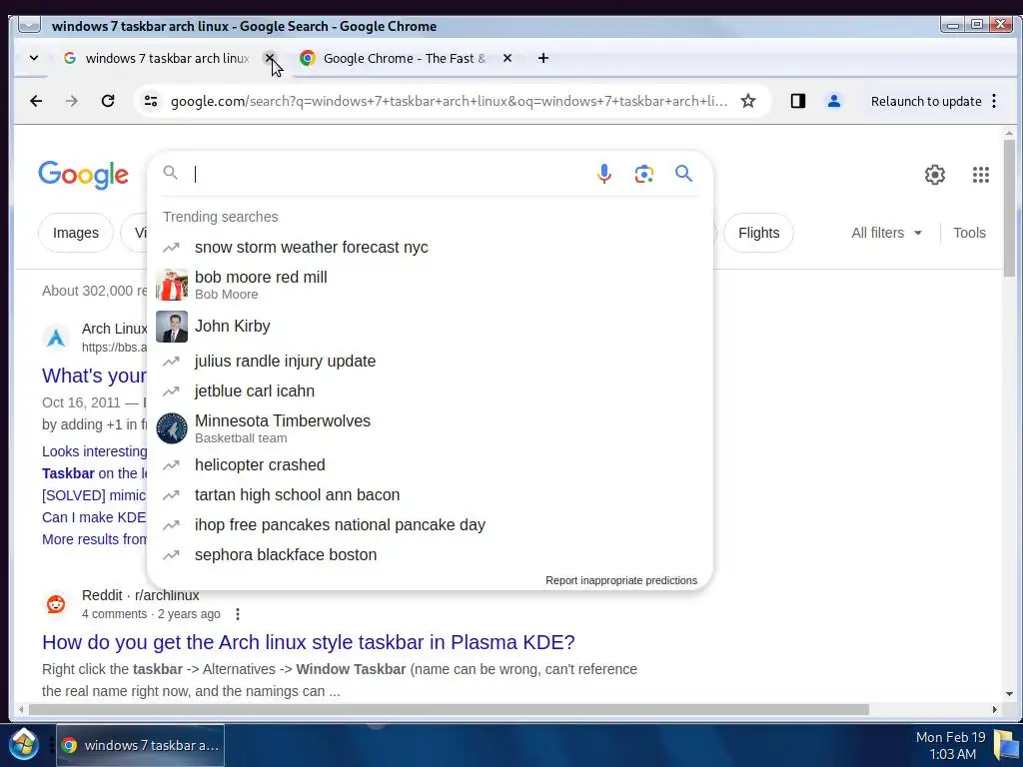Open the Google apps grid
The image size is (1023, 767).
pos(981,175)
